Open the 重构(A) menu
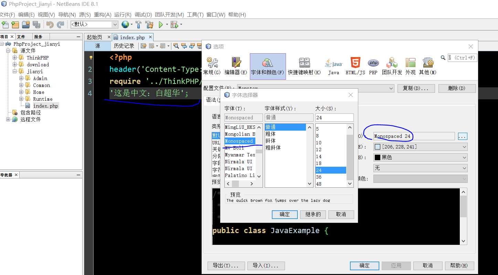The width and height of the screenshot is (498, 275). (103, 15)
